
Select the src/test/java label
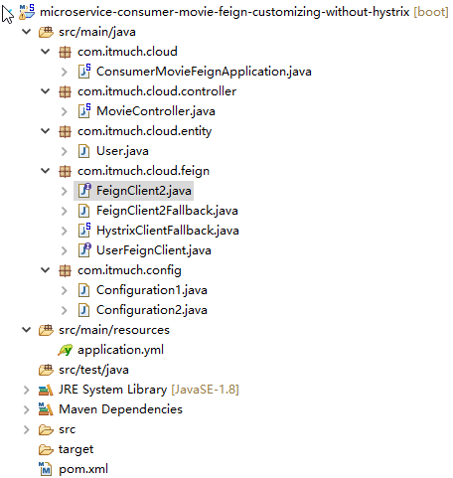click(x=93, y=370)
